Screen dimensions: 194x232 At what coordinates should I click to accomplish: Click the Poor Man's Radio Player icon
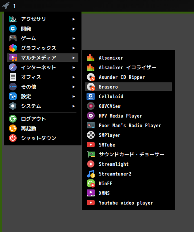(x=91, y=125)
